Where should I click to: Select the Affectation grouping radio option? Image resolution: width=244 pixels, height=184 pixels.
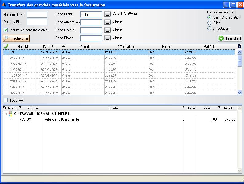tap(210, 29)
